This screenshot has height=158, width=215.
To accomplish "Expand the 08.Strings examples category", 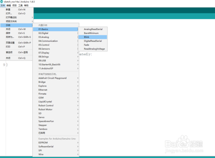I will click(56, 57).
